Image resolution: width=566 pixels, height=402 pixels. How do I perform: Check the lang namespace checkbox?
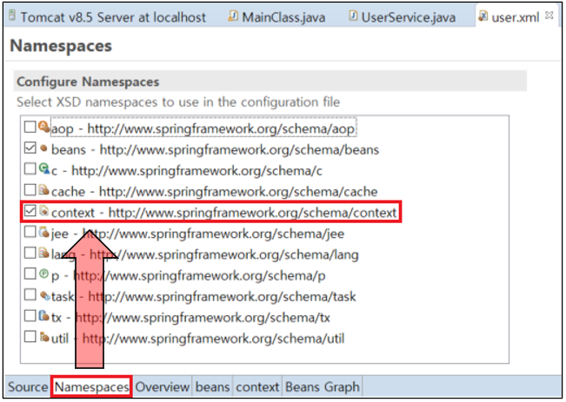tap(30, 253)
